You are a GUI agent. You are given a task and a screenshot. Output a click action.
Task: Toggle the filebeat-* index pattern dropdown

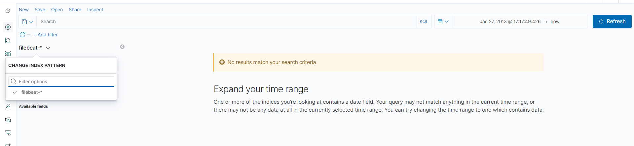[34, 48]
